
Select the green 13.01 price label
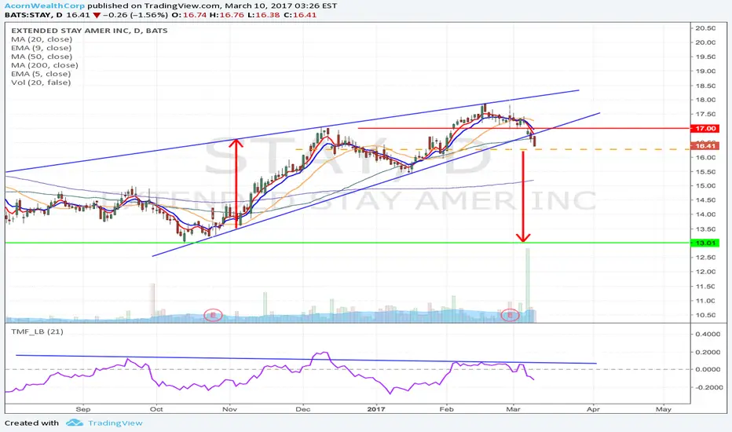[x=705, y=243]
